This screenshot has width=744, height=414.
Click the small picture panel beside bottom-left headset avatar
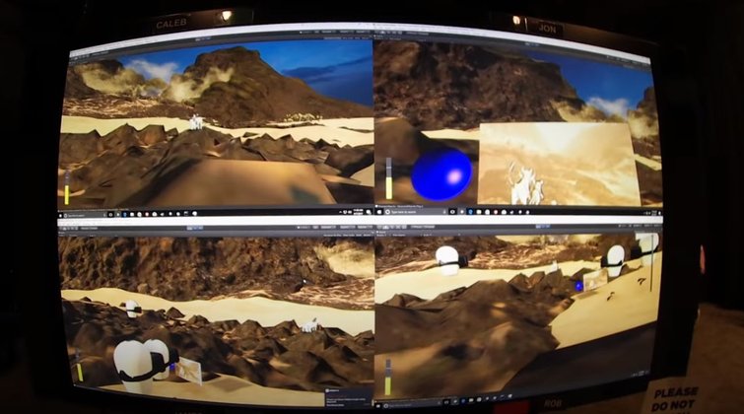(x=188, y=371)
